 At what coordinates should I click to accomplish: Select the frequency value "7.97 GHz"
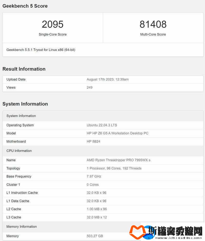coord(94,176)
